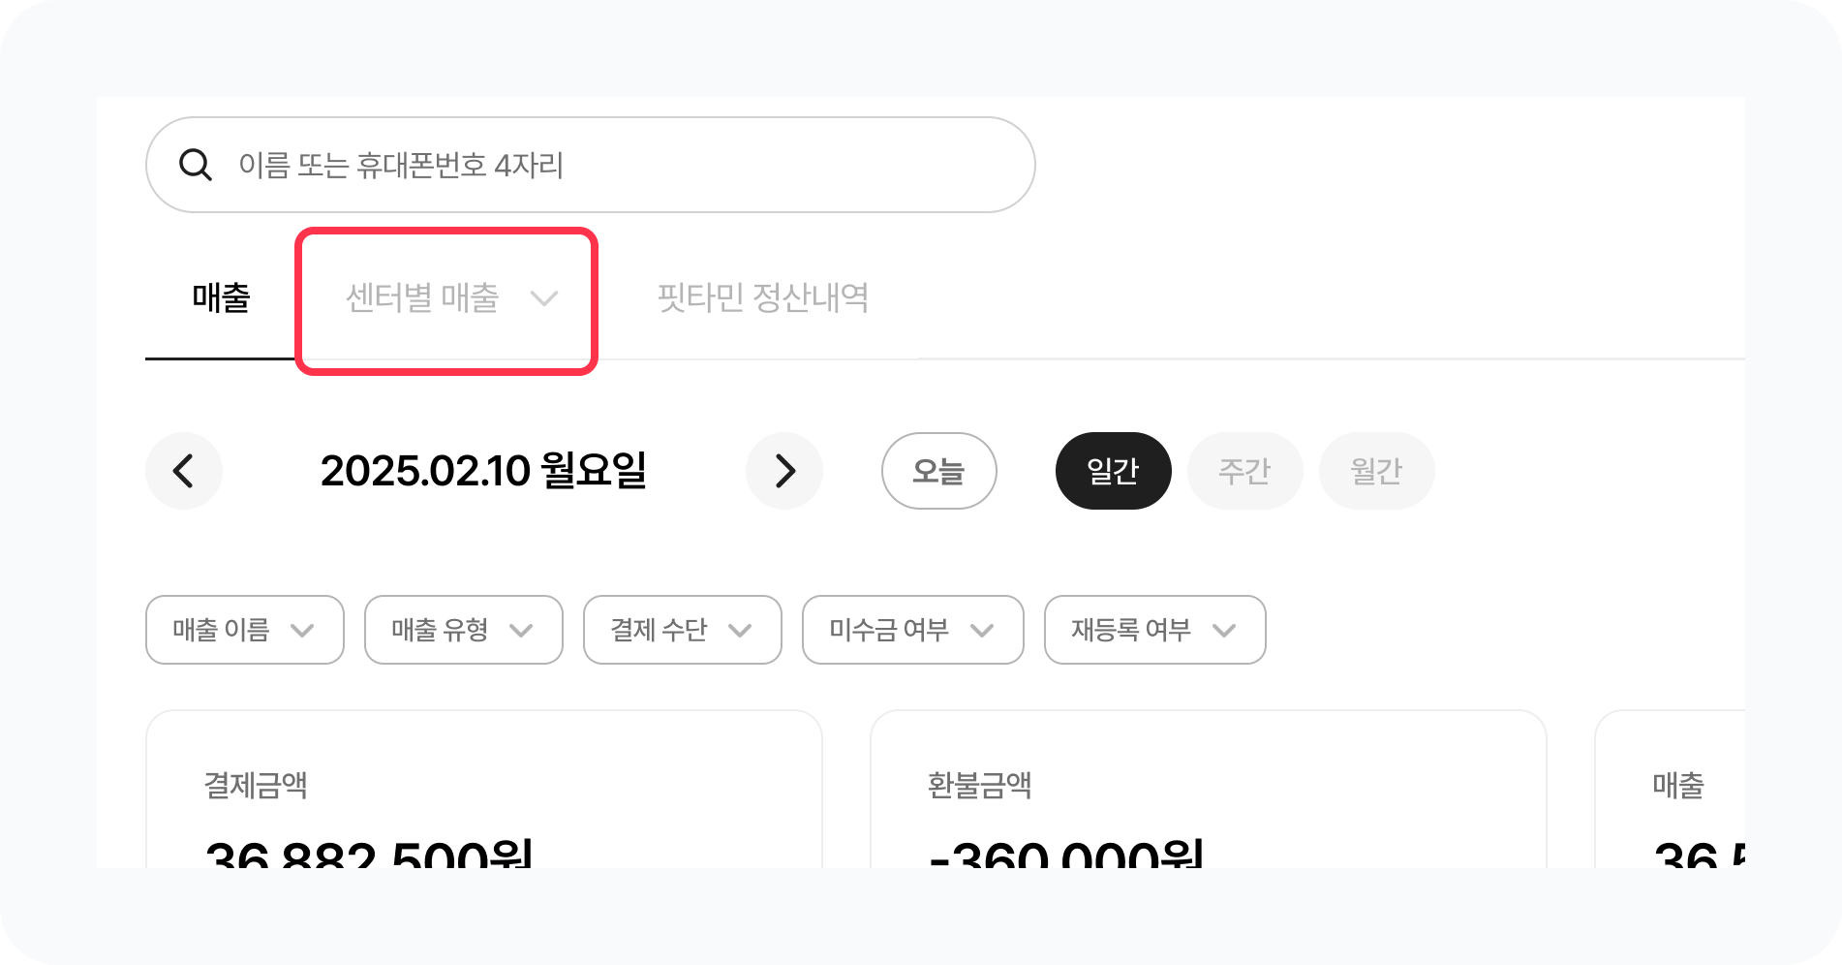Select the 일간 daily view toggle
The image size is (1842, 965).
[1113, 471]
